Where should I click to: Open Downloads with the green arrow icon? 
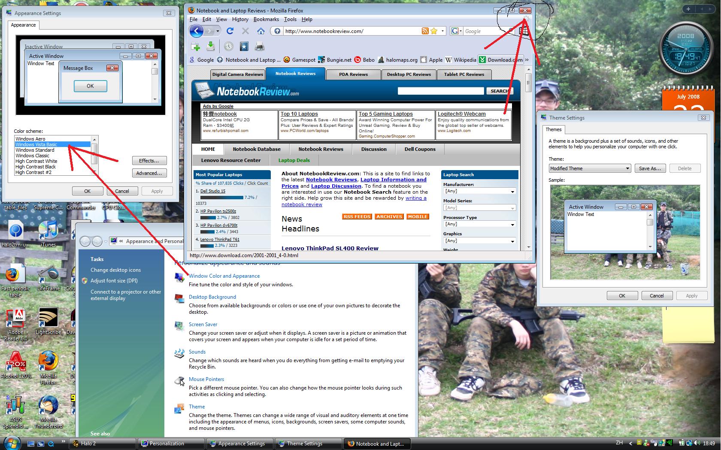tap(211, 46)
